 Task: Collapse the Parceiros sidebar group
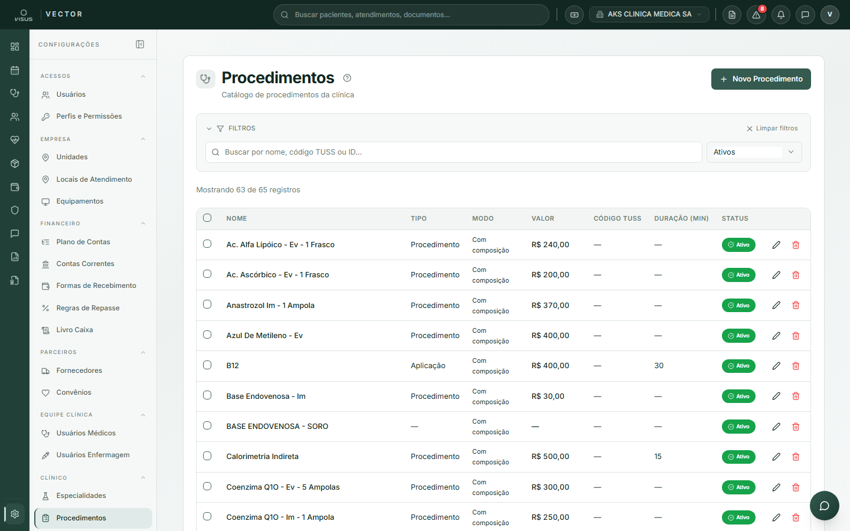pos(143,352)
